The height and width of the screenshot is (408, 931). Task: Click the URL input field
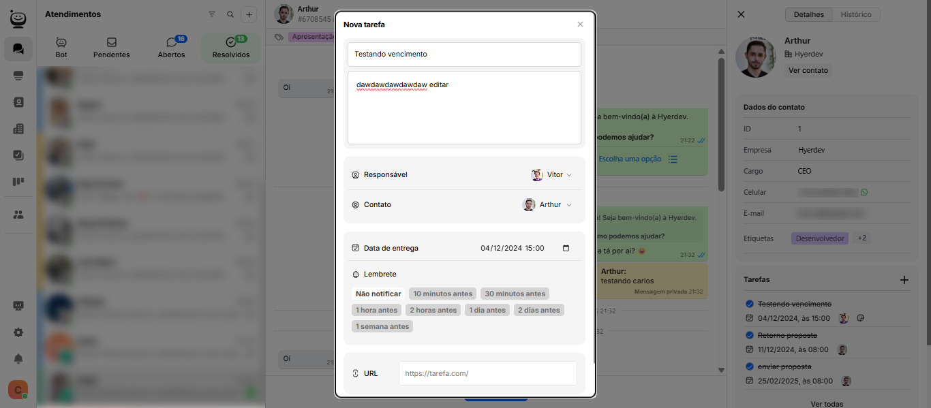point(487,373)
